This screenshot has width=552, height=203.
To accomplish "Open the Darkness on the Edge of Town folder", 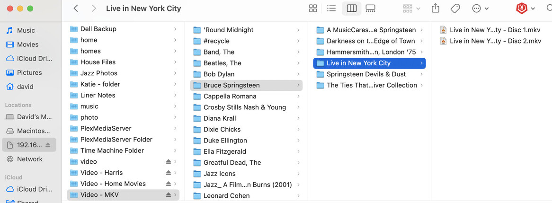I will tap(370, 41).
